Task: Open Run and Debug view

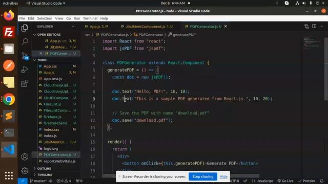Action: pos(25,70)
